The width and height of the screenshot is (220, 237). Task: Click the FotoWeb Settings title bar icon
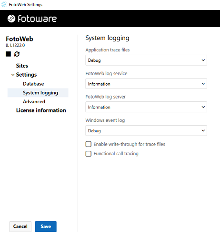[x=4, y=4]
